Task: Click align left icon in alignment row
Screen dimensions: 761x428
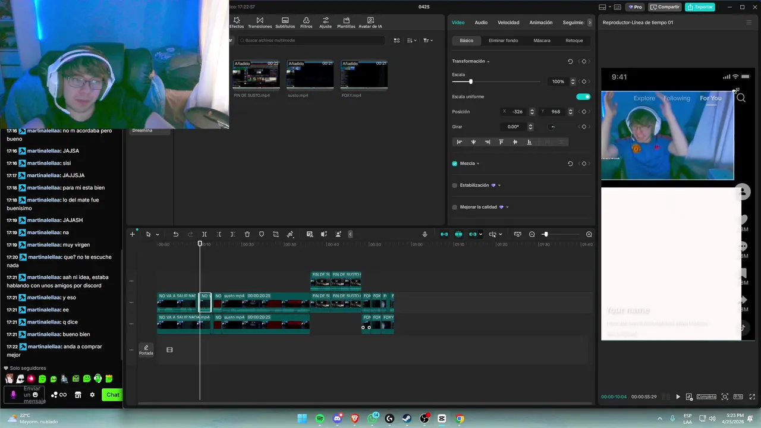Action: pyautogui.click(x=459, y=142)
